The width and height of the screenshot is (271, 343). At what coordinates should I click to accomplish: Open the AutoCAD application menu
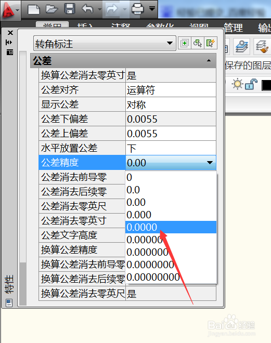[x=10, y=10]
